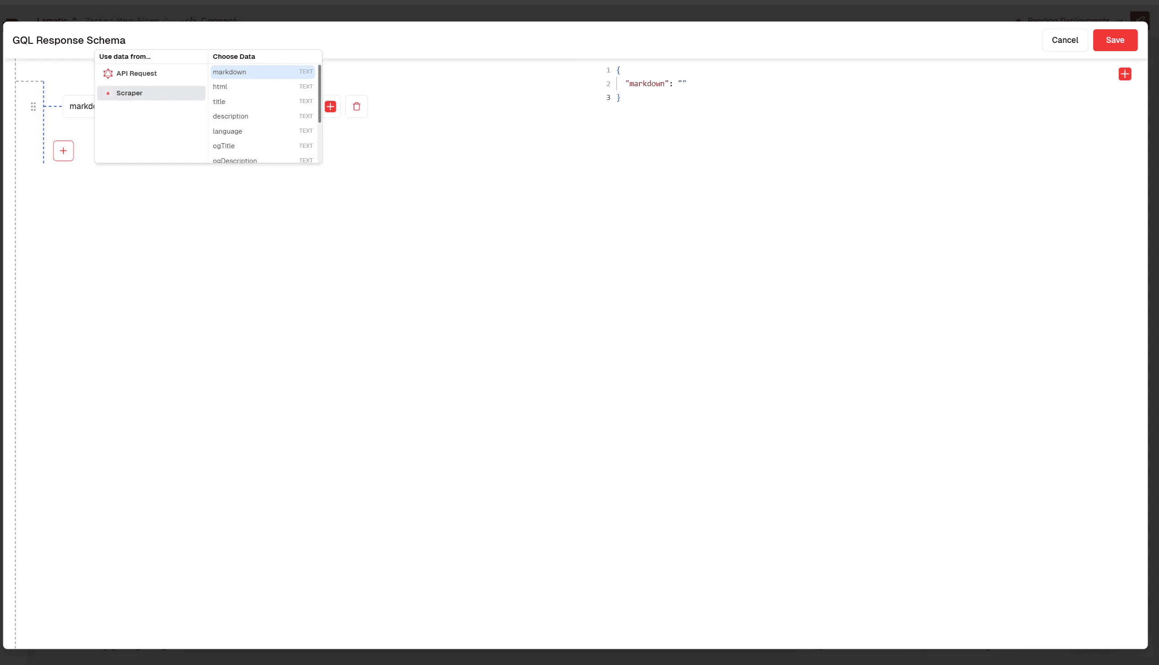Choose the ogTitle data field

(263, 146)
